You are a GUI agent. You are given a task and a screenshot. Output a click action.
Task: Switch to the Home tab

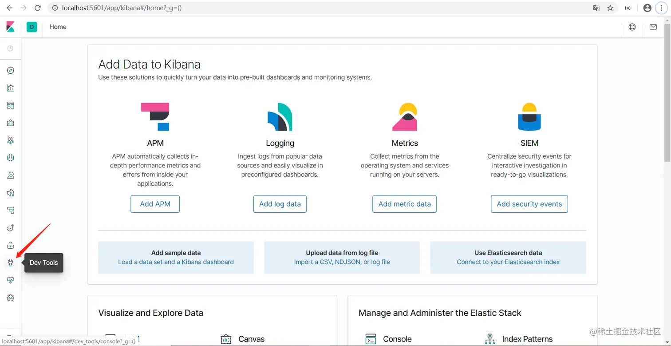tap(58, 27)
